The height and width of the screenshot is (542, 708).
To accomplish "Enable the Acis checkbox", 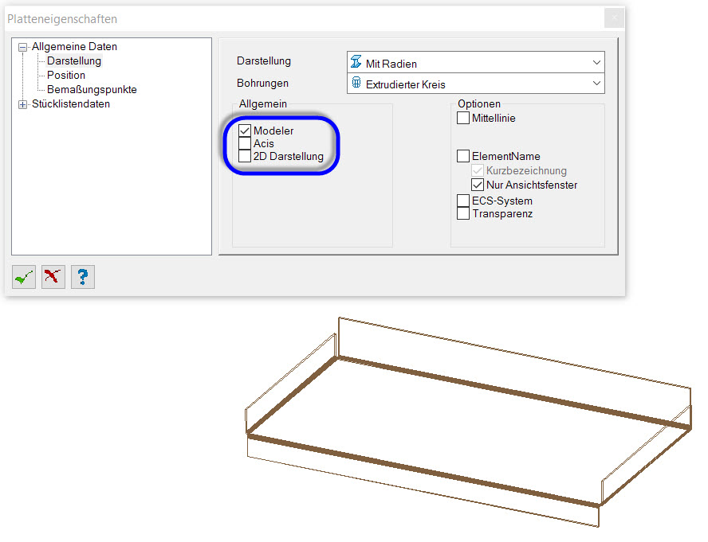I will (245, 143).
